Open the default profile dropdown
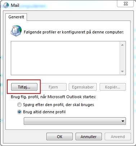136x146 pixels. pos(75,121)
